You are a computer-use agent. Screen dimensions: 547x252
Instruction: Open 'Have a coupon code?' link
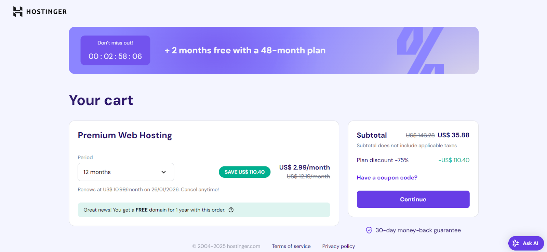coord(387,177)
